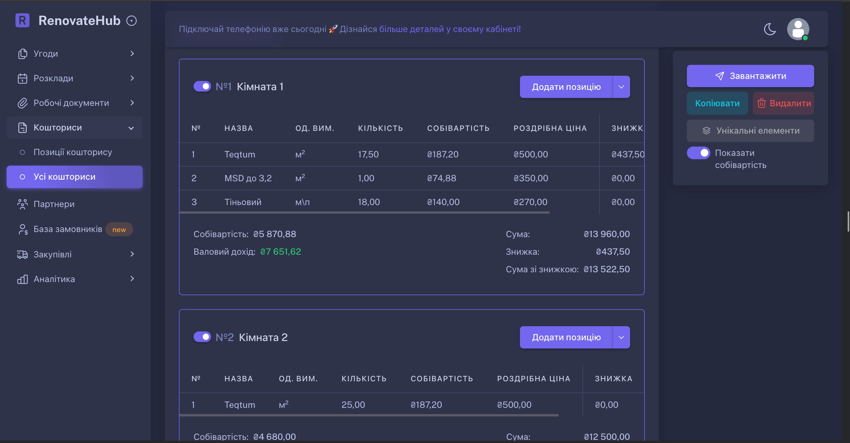Click the quantity cell 25,00
Screen dimensions: 850x443
353,405
